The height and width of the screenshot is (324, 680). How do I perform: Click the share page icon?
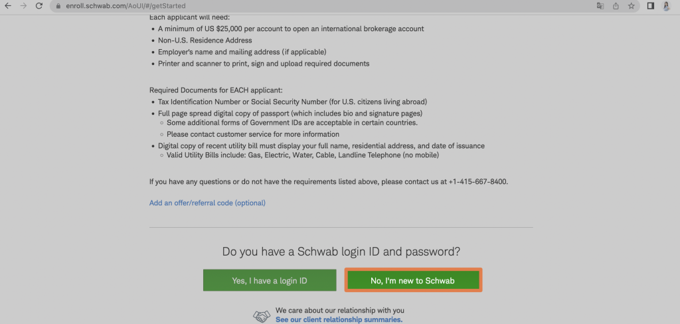[616, 6]
